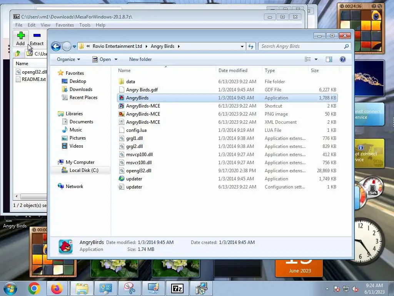The image size is (394, 296).
Task: Click the 7-Zip up one level icon
Action: click(18, 53)
